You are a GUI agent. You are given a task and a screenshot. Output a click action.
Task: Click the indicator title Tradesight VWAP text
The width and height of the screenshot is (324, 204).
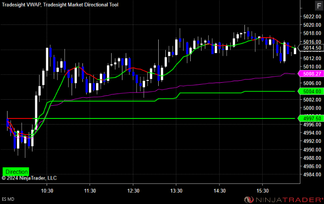pos(22,5)
